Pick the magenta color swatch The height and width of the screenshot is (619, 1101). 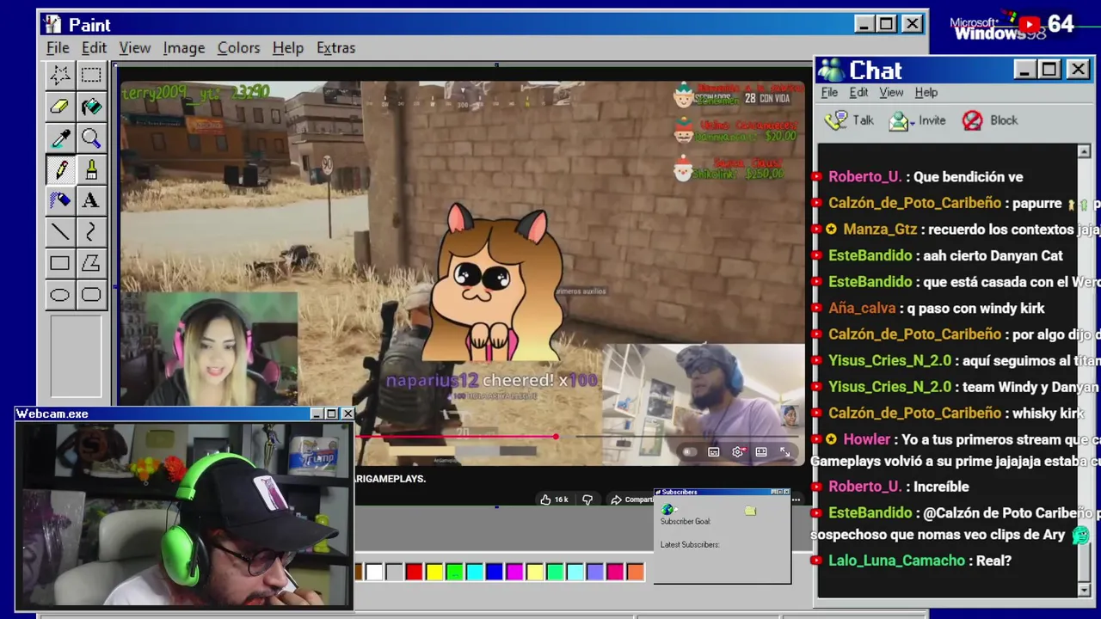(x=514, y=572)
